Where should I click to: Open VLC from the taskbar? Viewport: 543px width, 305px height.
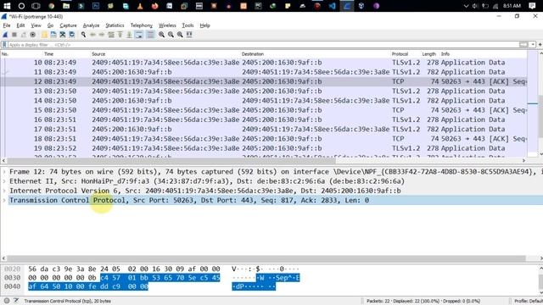tap(140, 6)
